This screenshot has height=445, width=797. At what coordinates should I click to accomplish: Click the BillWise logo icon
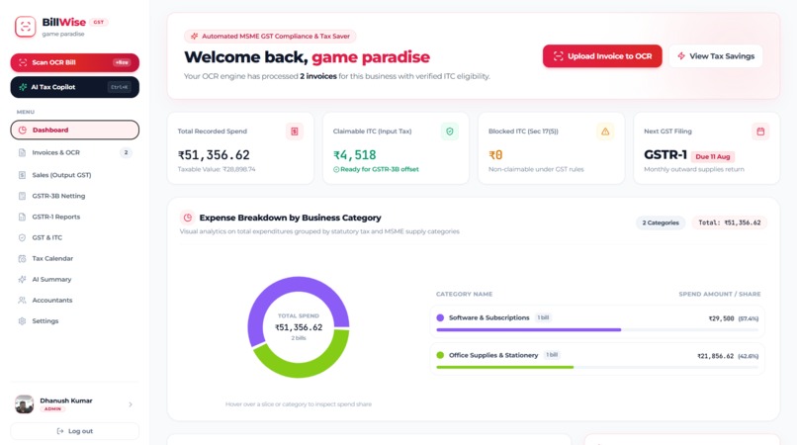pyautogui.click(x=26, y=27)
